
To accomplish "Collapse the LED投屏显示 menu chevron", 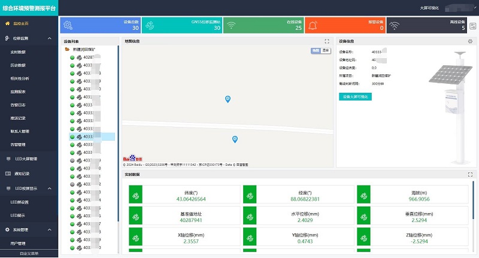I will (x=50, y=189).
